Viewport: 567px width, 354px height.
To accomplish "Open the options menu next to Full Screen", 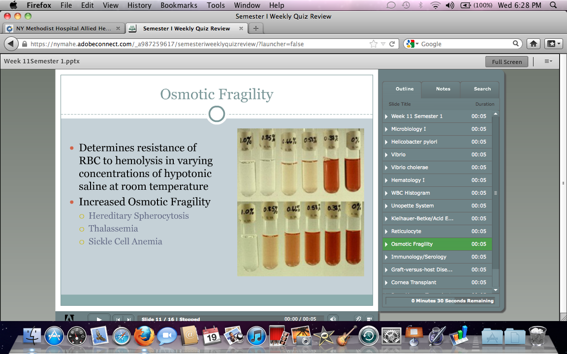I will point(548,61).
